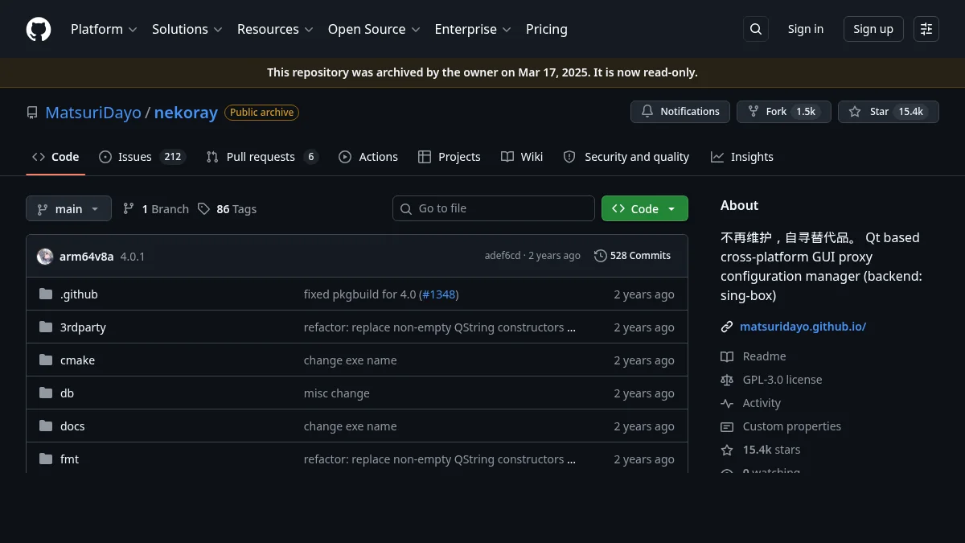Click the .github folder icon
The height and width of the screenshot is (543, 965).
(46, 294)
